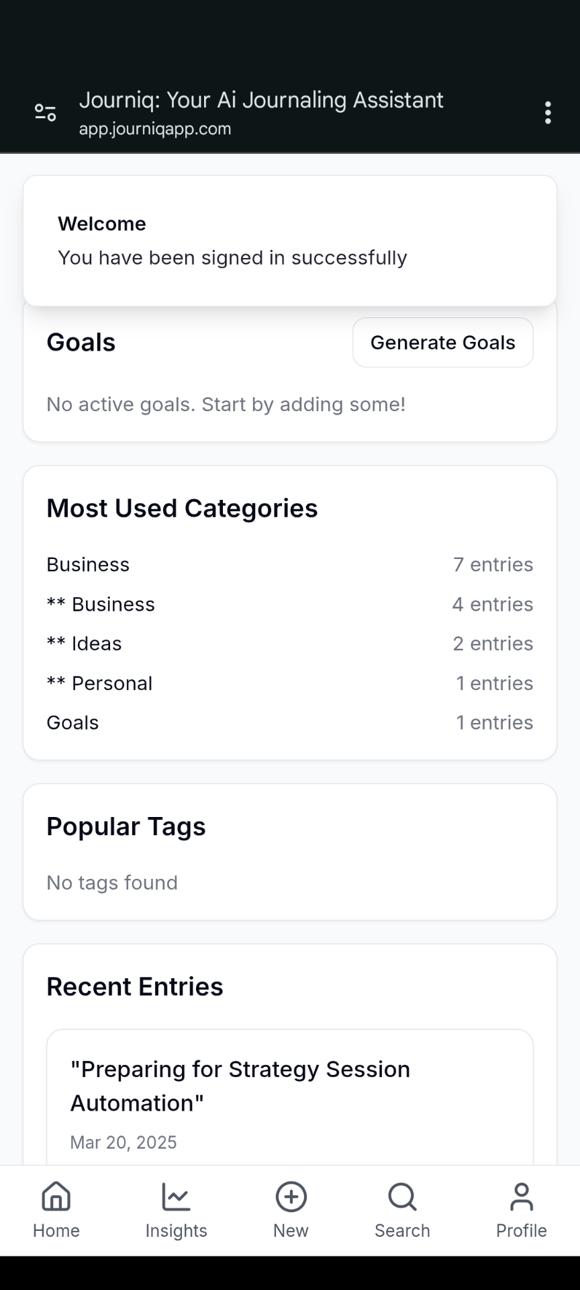Tap the Most Used Categories heading
This screenshot has width=580, height=1290.
(x=182, y=509)
